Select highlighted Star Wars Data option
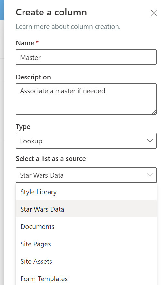Viewport: 167px width, 285px height. 86,209
